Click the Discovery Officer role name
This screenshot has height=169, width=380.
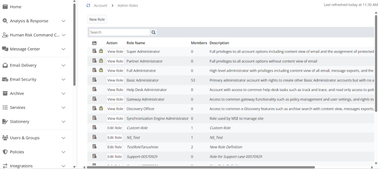pos(140,109)
